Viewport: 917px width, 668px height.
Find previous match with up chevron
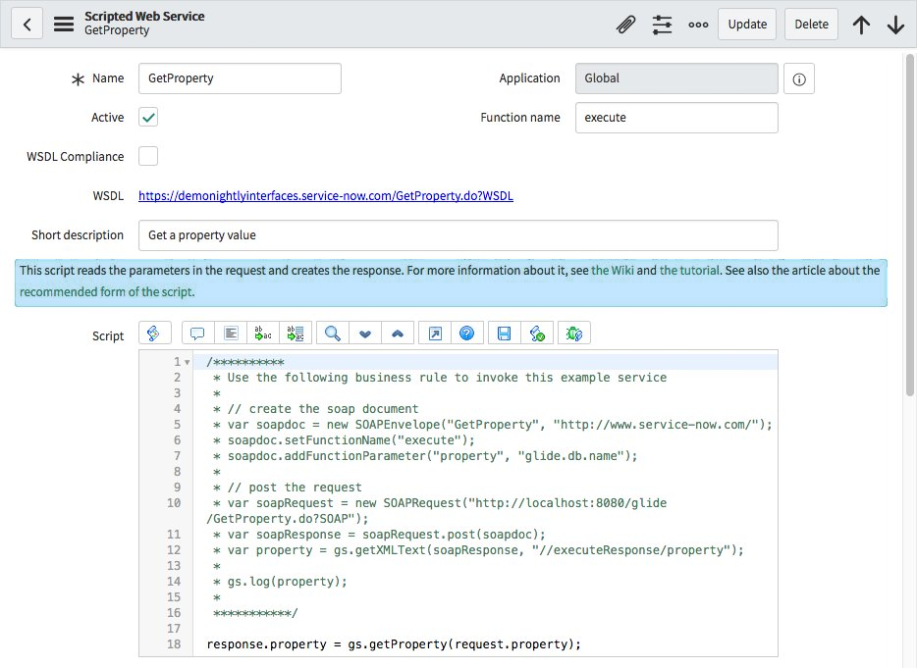(398, 334)
